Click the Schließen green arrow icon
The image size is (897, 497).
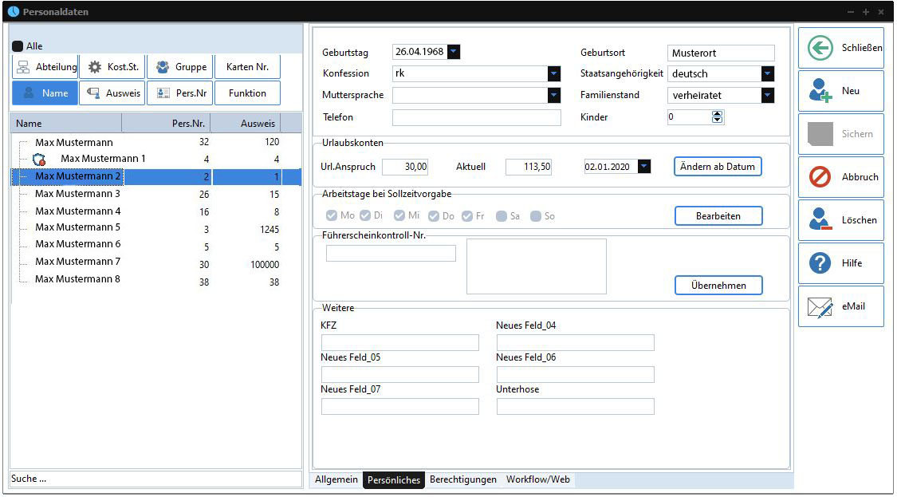click(x=820, y=48)
